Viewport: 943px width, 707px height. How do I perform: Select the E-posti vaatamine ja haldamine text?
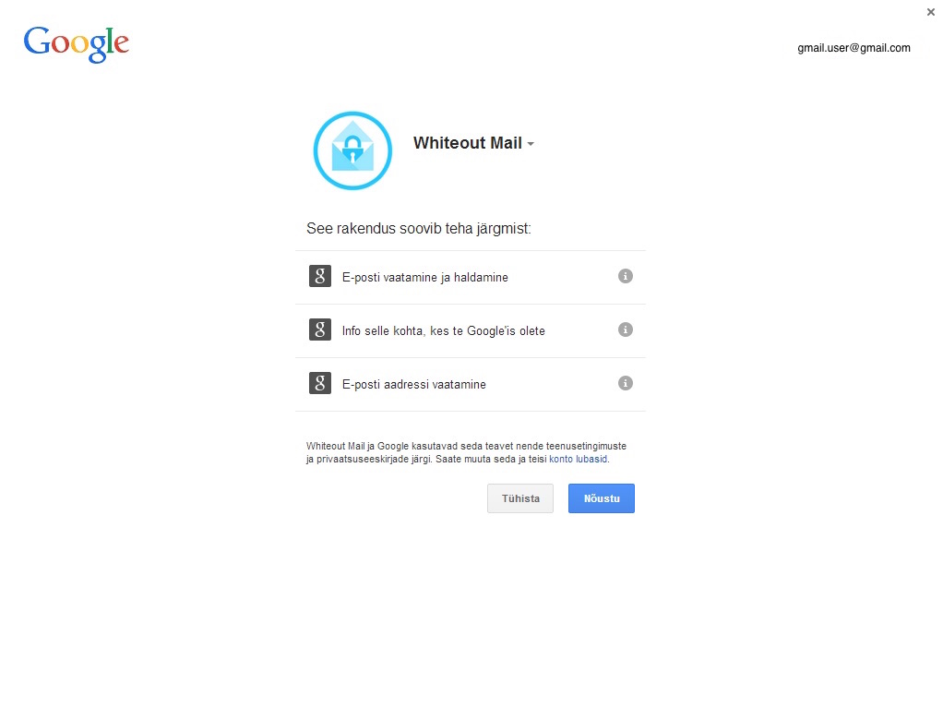[425, 278]
